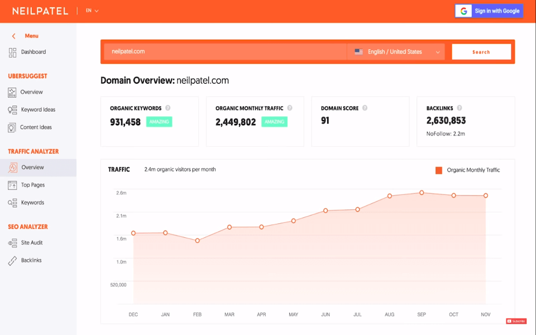
Task: Select Top Pages under Traffic Analyzer
Action: click(33, 185)
